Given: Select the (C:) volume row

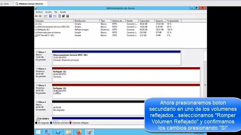Looking at the screenshot, I should click(108, 24).
